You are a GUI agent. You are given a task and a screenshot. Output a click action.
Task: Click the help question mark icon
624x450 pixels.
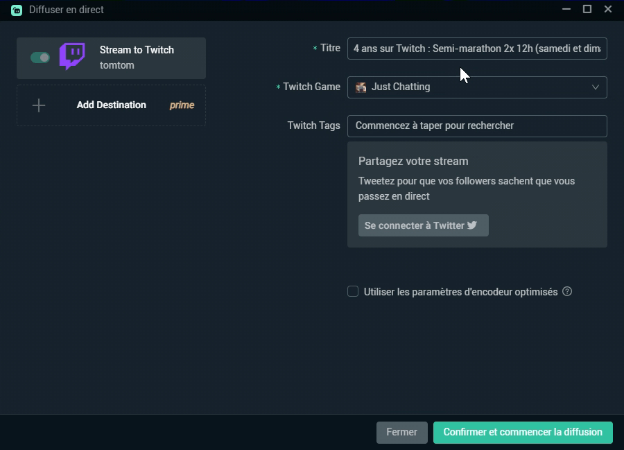point(567,291)
